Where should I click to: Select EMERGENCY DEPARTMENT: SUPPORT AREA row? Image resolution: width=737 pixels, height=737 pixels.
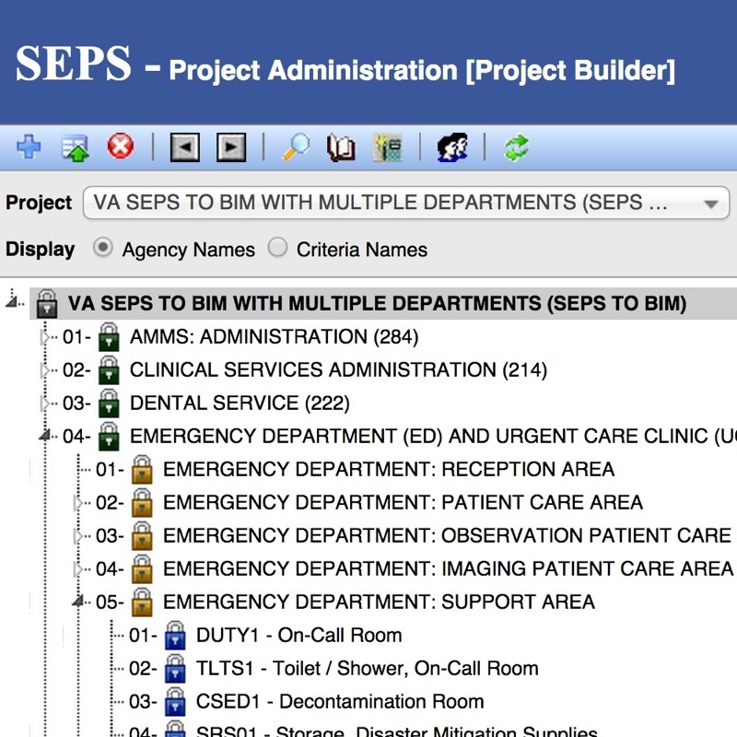[x=379, y=602]
